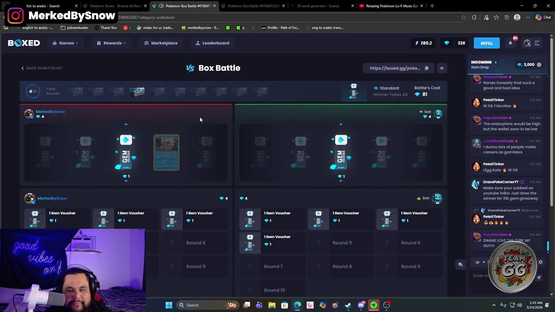This screenshot has width=555, height=312.
Task: Click JustaRandoDude username in chat
Action: (x=498, y=141)
